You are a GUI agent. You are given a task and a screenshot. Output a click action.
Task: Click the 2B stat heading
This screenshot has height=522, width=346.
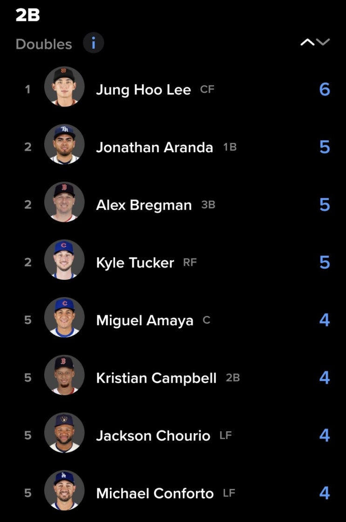27,15
